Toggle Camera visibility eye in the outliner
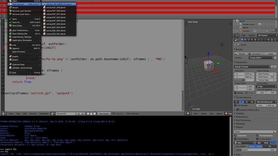278x156 pixels. tap(267, 31)
